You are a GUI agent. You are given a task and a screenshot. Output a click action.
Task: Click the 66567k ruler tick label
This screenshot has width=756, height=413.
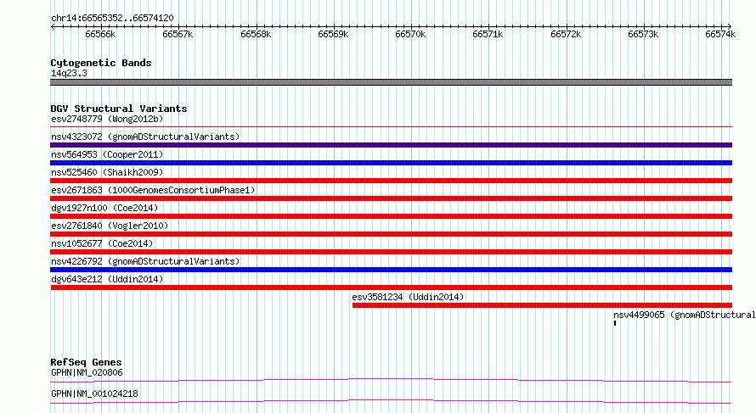coord(178,34)
